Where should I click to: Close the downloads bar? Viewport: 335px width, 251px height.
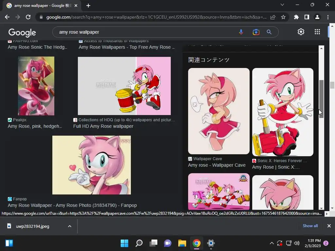329,226
